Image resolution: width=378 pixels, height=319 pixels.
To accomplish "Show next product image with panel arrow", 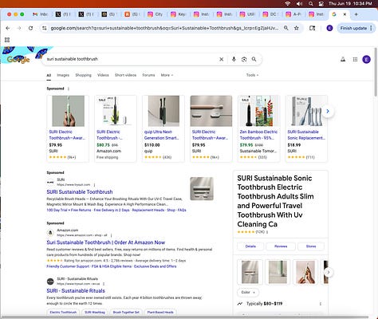I will point(329,272).
